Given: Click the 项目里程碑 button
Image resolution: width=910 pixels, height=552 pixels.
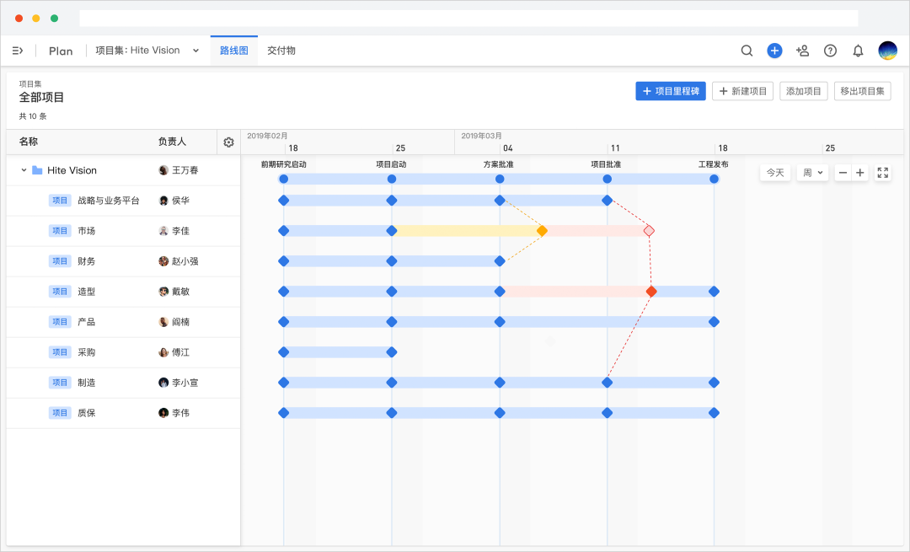Looking at the screenshot, I should point(671,91).
